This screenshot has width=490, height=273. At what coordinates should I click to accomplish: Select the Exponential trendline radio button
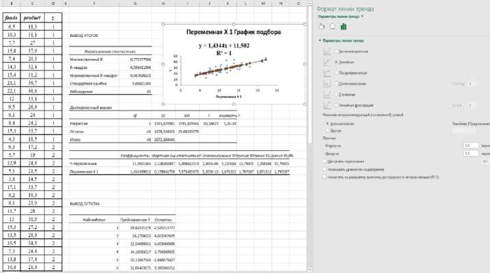[x=336, y=51]
